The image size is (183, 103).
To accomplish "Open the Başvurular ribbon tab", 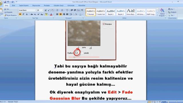I will pyautogui.click(x=36, y=5).
